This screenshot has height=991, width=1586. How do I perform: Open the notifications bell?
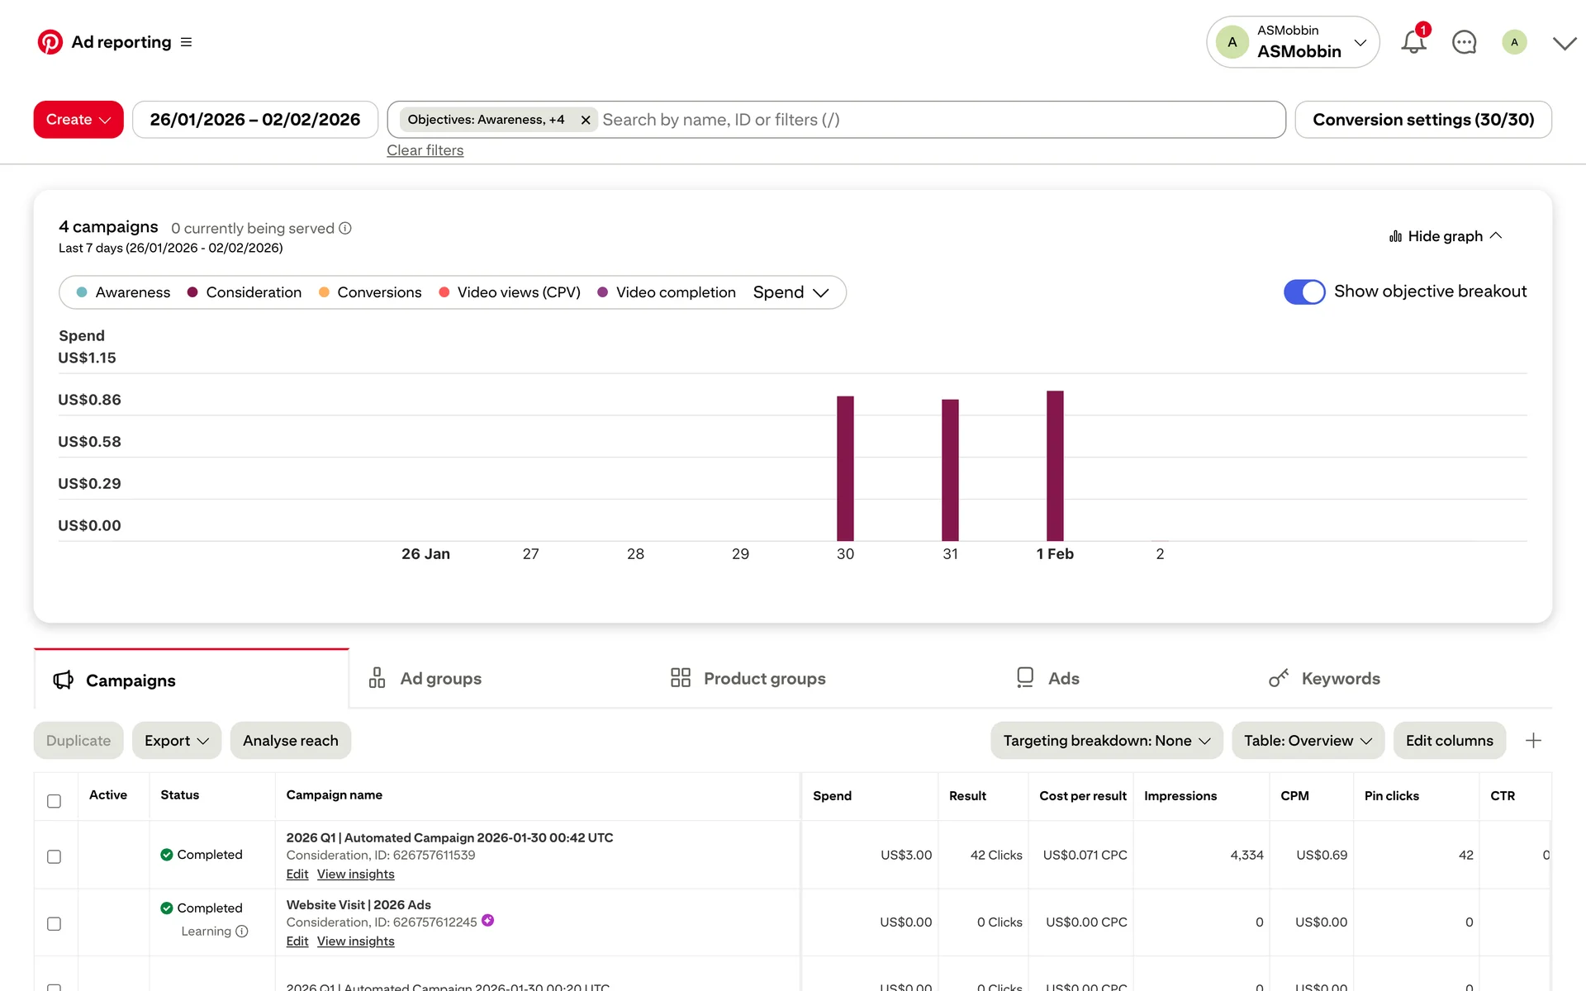(1413, 42)
